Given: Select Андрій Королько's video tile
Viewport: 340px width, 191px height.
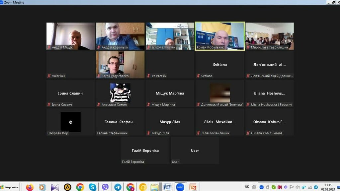Looking at the screenshot, I should point(120,36).
